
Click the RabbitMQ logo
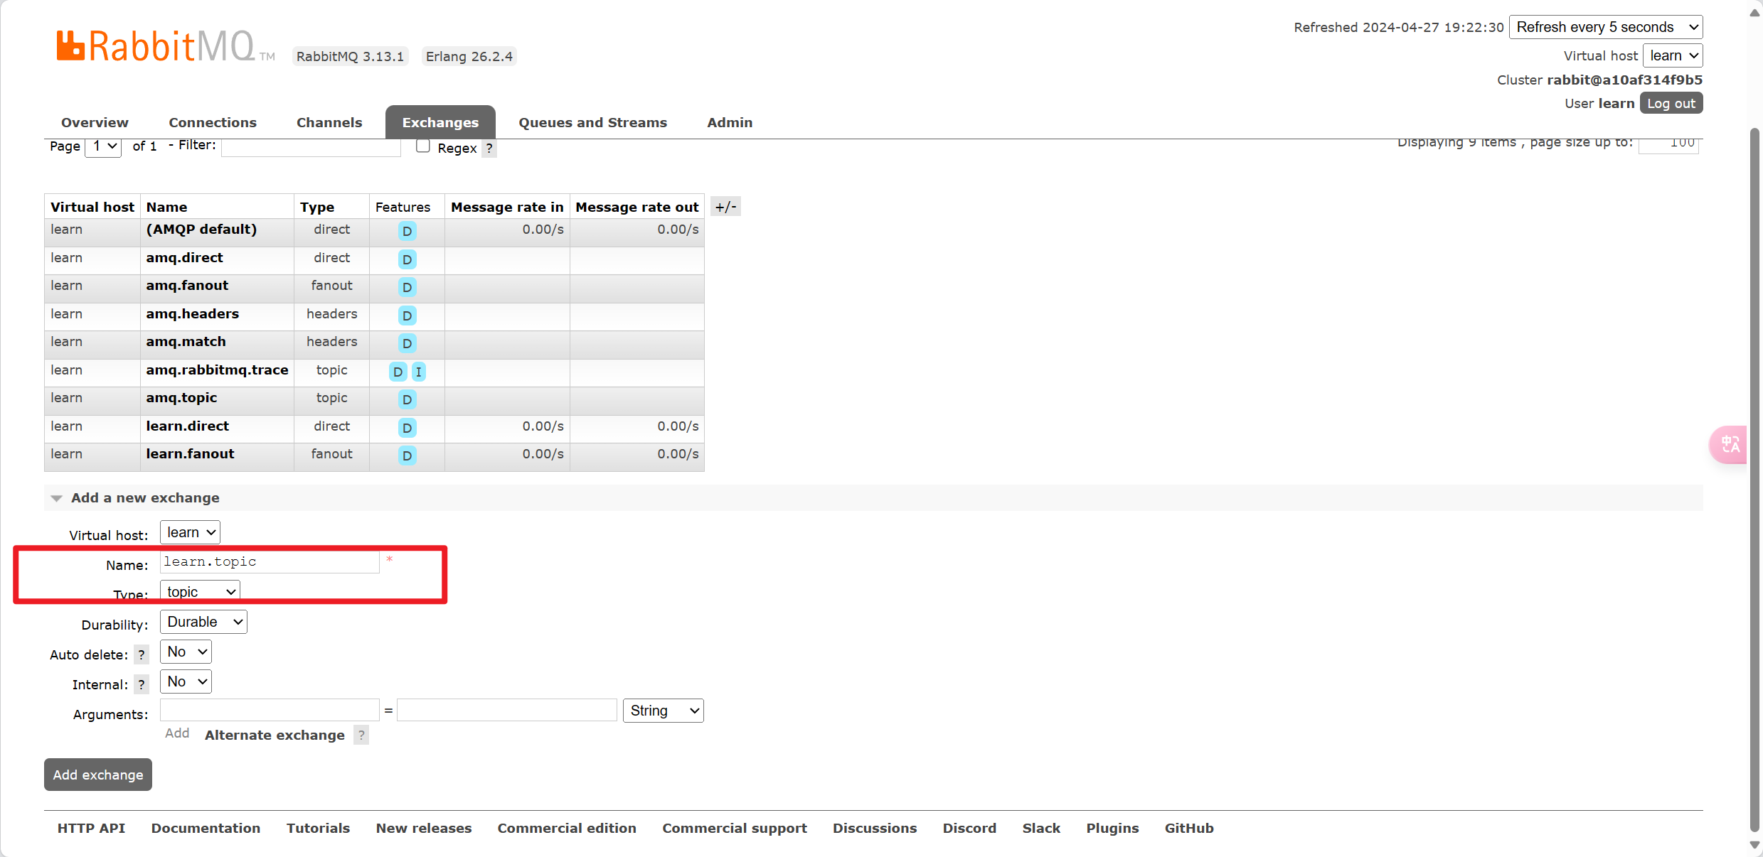[x=156, y=46]
